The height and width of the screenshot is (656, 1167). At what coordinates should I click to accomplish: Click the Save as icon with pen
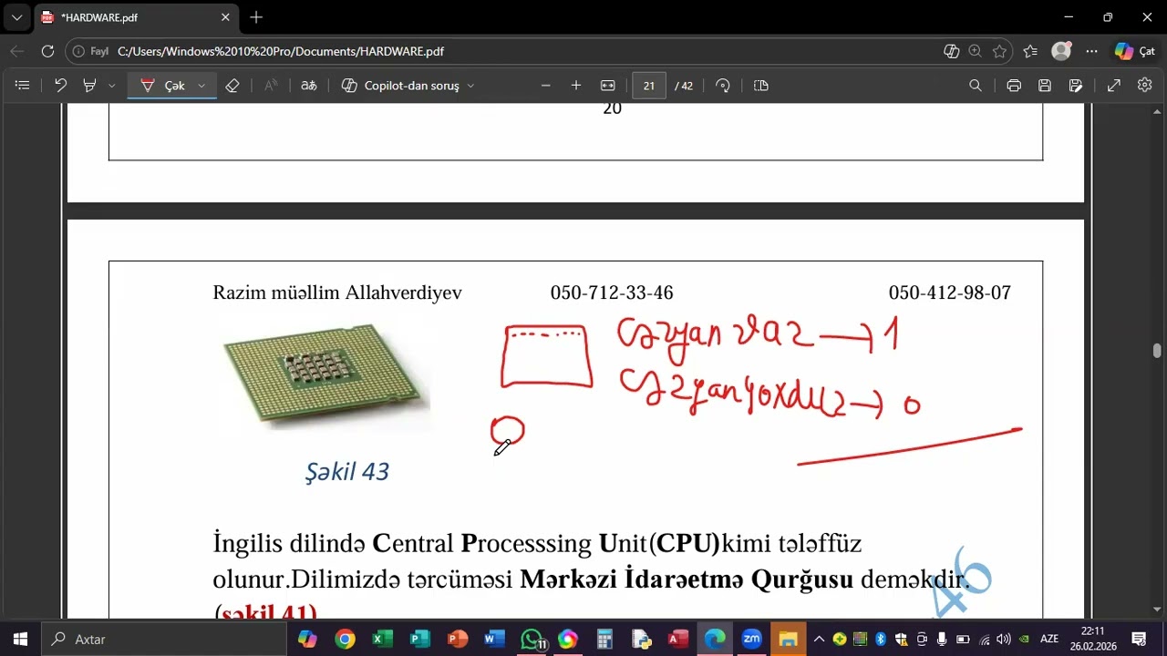point(1076,86)
